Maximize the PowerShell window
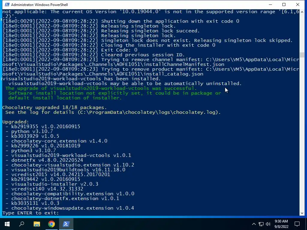 284,4
